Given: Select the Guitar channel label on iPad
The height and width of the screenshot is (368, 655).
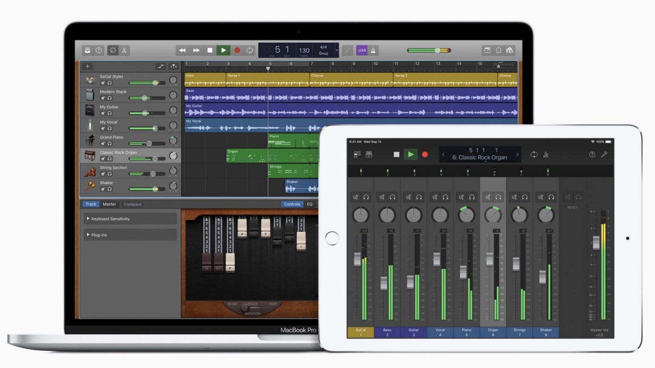Looking at the screenshot, I should click(414, 332).
